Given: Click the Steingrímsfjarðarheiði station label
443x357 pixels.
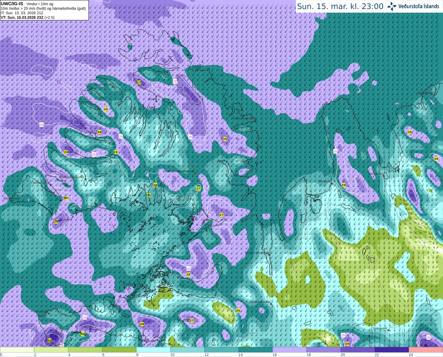Looking at the screenshot, I should click(179, 171).
